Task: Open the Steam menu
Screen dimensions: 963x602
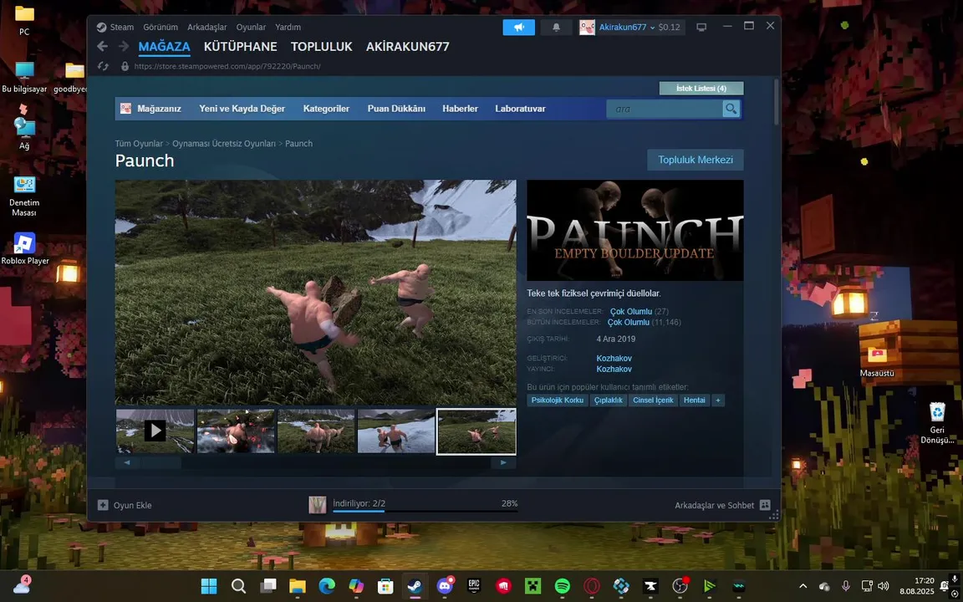Action: pyautogui.click(x=121, y=27)
